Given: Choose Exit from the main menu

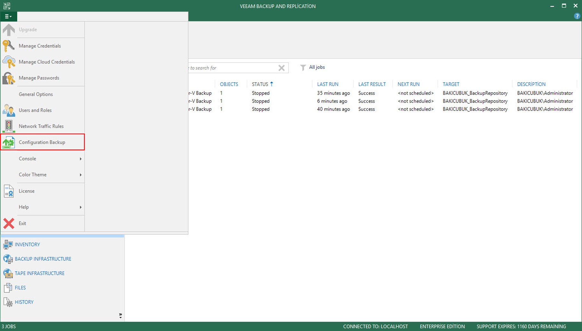Looking at the screenshot, I should pos(43,223).
